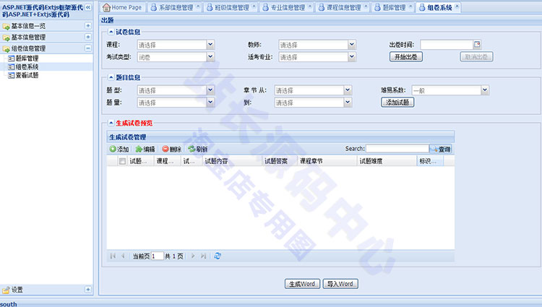
Task: Open the 难易系数 dropdown list
Action: coord(485,90)
